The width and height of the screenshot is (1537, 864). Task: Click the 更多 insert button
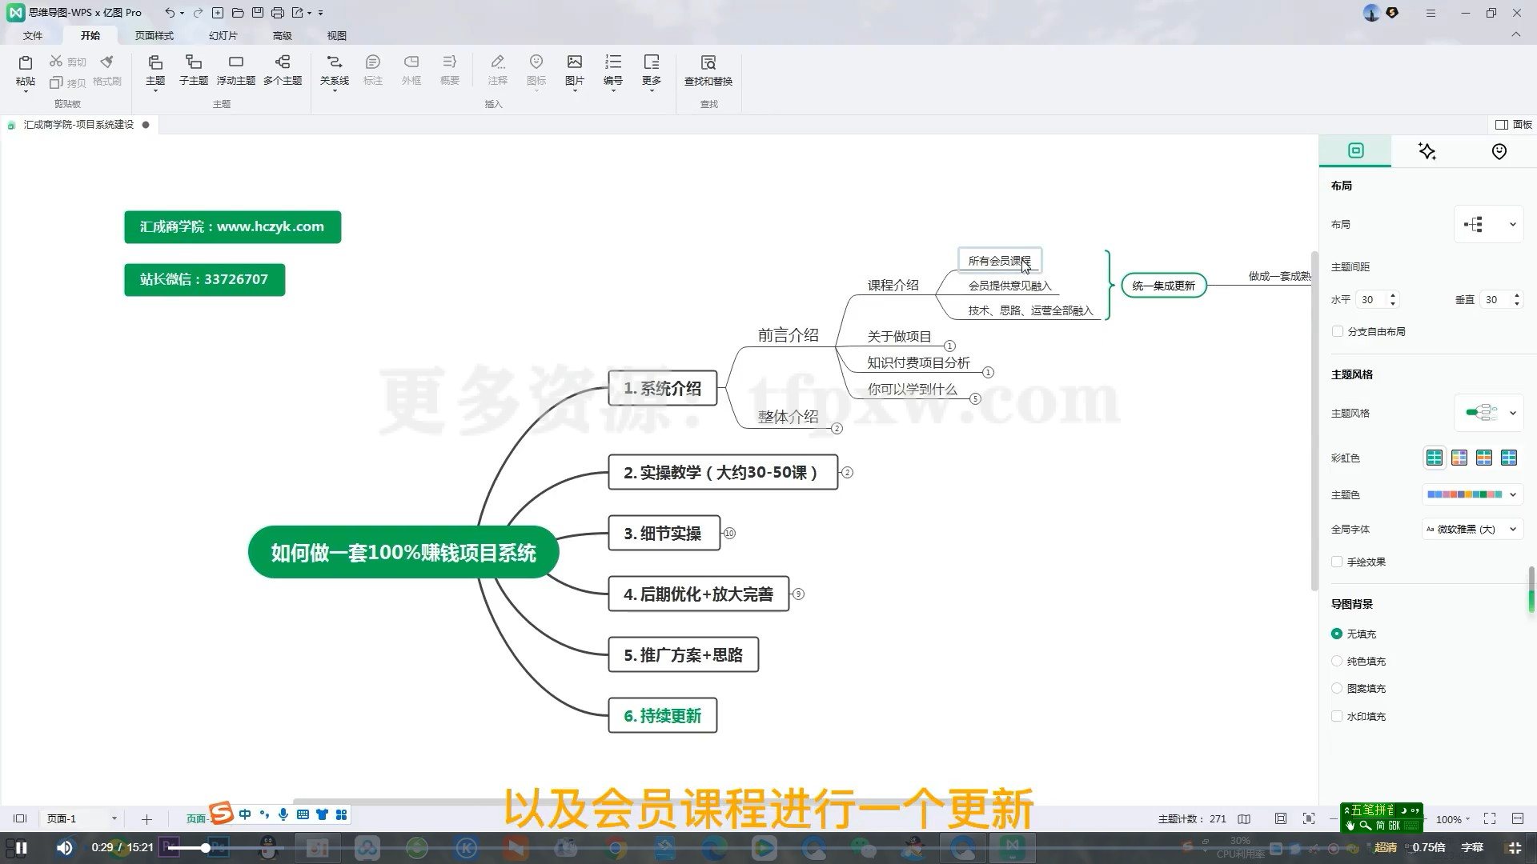tap(651, 70)
